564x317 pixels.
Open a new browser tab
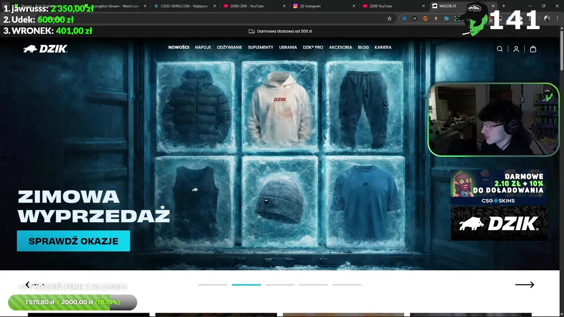click(x=504, y=6)
